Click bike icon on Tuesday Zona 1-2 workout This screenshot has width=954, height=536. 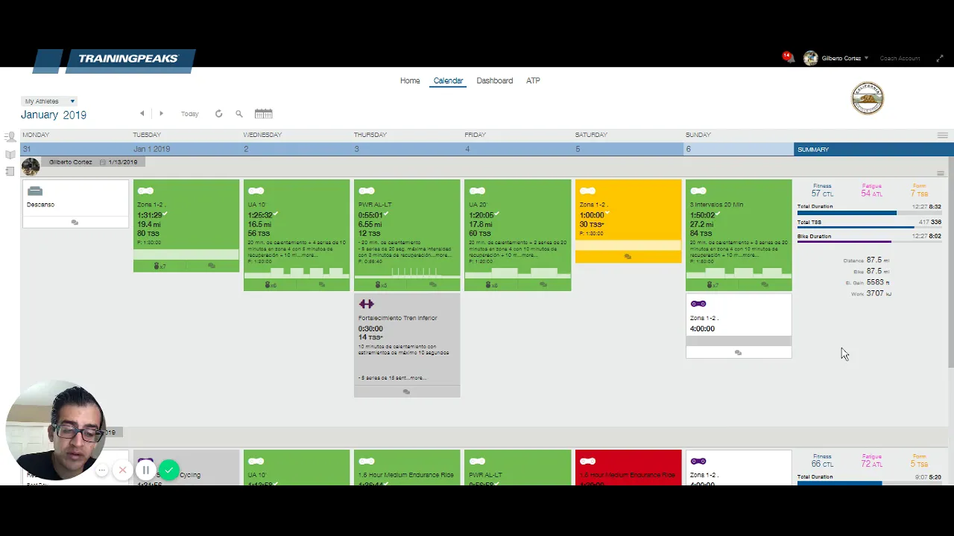tap(145, 191)
